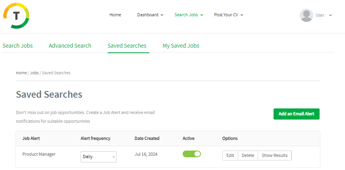Open the Daily alert frequency dropdown
Image resolution: width=345 pixels, height=170 pixels.
(98, 156)
